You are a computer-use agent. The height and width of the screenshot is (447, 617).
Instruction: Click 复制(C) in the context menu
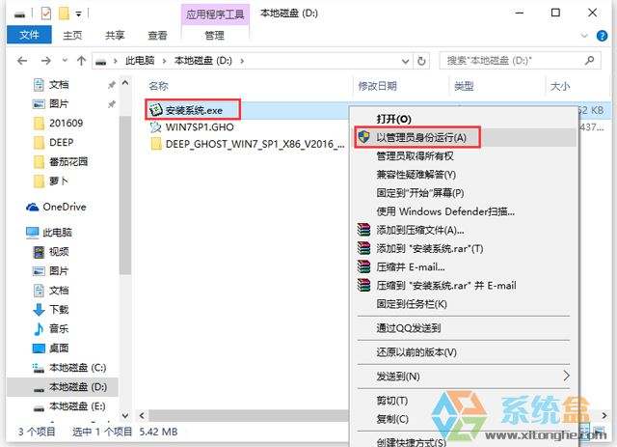point(392,419)
